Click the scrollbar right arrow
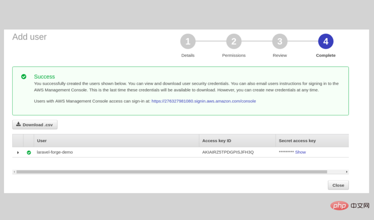 [x=347, y=172]
